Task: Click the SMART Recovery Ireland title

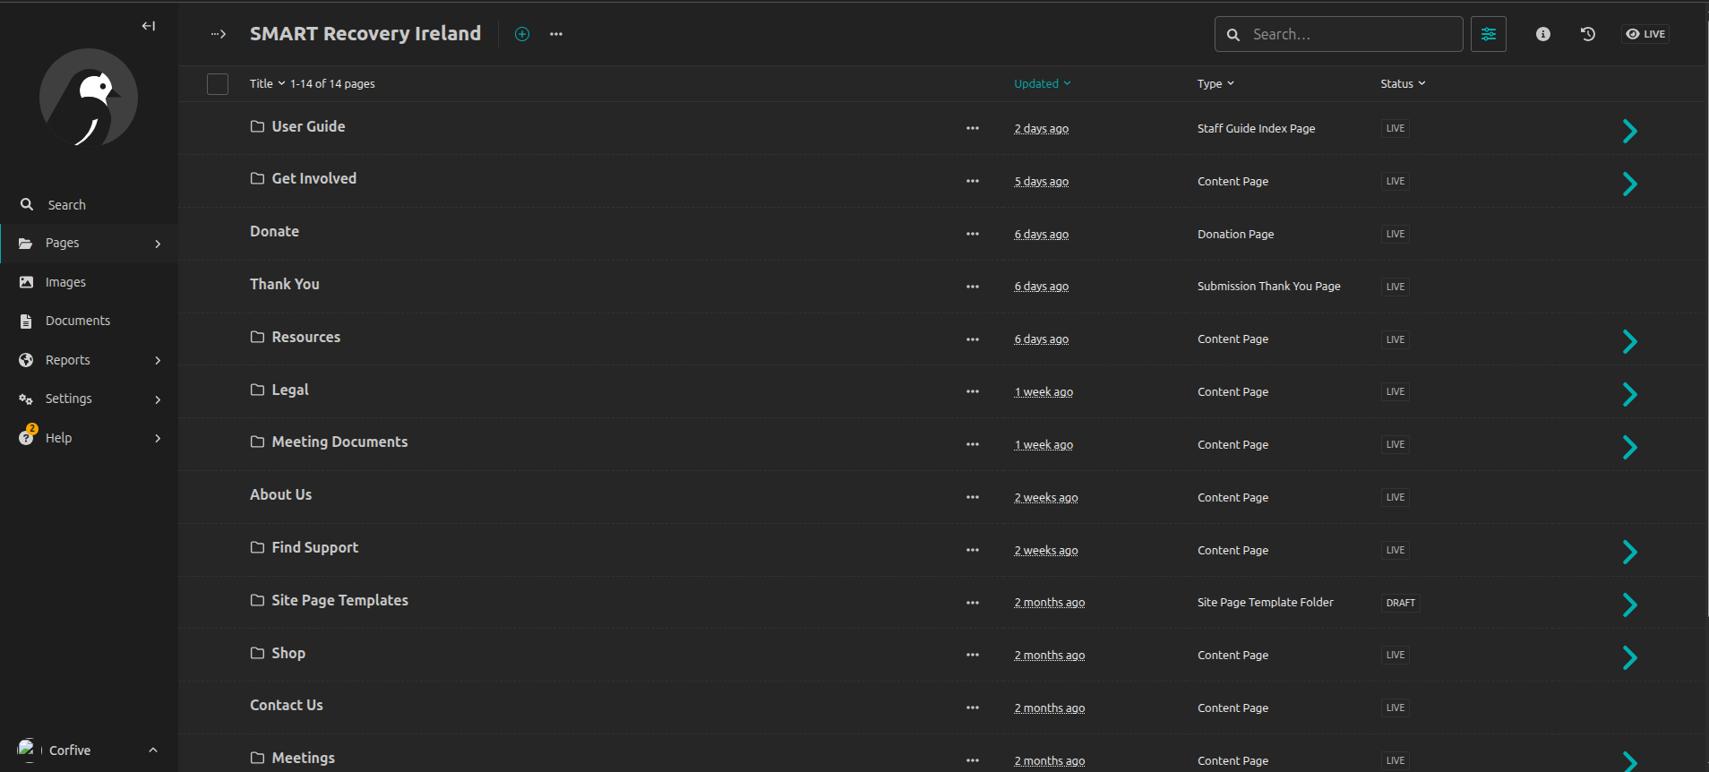Action: click(365, 33)
